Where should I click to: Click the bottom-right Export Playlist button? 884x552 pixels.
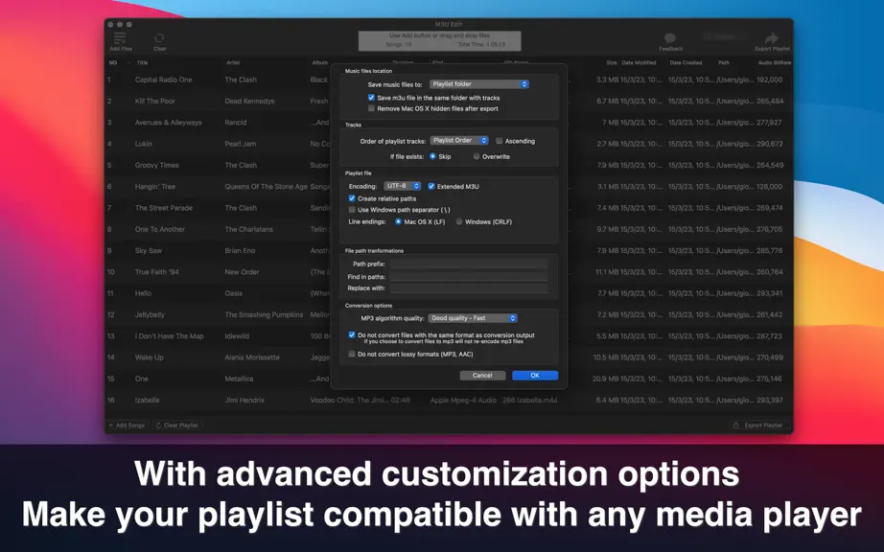(x=759, y=425)
